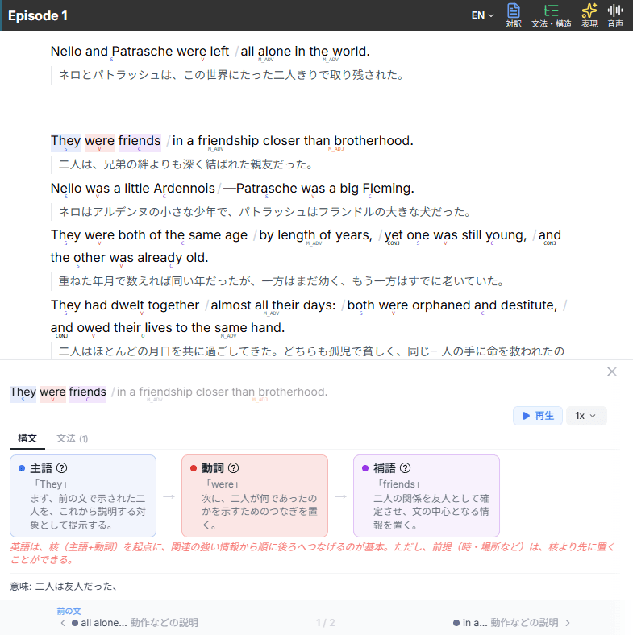Open the 1x playback speed dropdown
This screenshot has height=635, width=633.
(586, 416)
